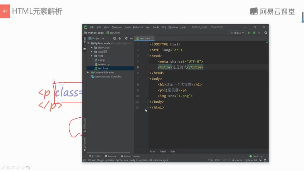Toggle code folding on the html tag line
304x171 pixels.
coord(148,50)
